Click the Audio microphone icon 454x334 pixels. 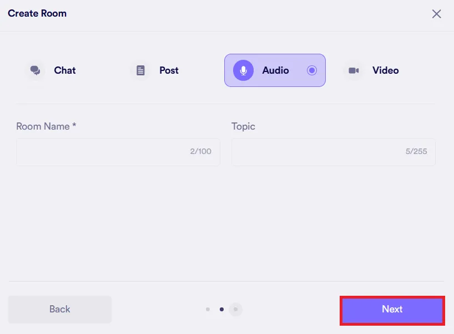[x=243, y=70]
